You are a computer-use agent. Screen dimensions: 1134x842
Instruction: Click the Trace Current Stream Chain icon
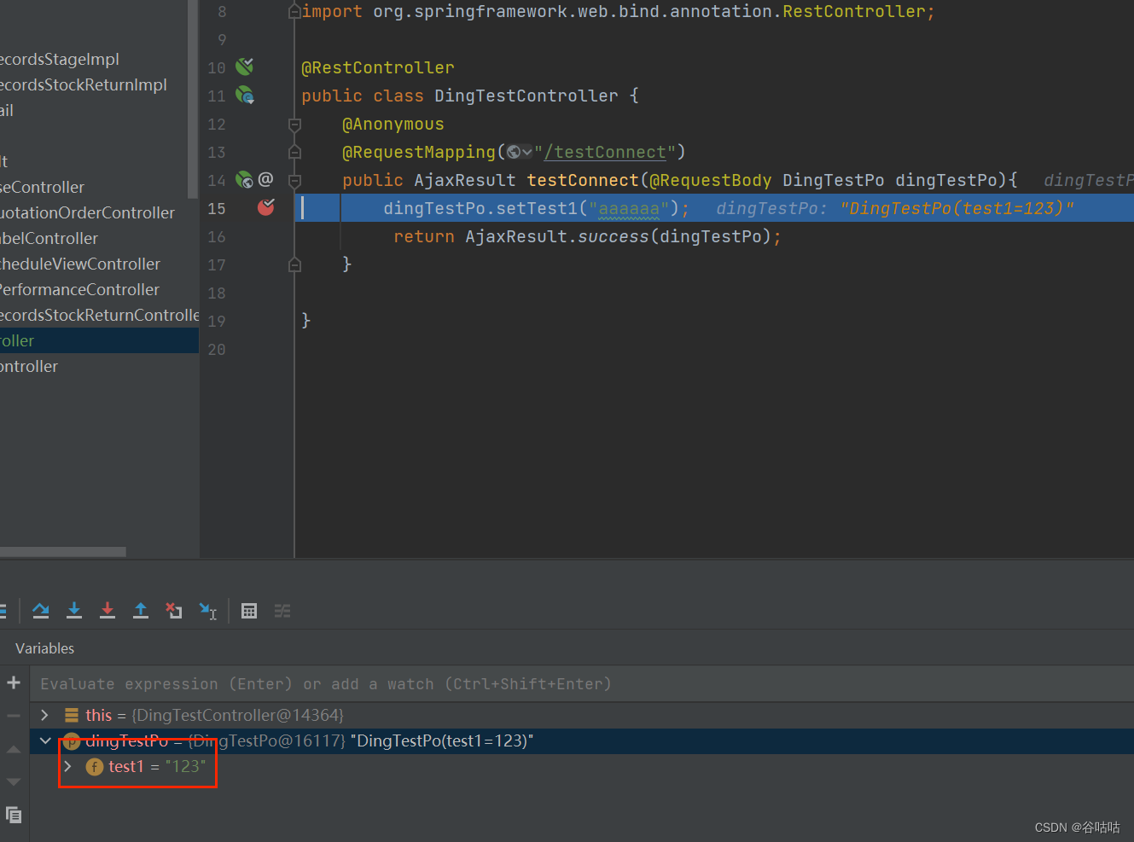282,611
